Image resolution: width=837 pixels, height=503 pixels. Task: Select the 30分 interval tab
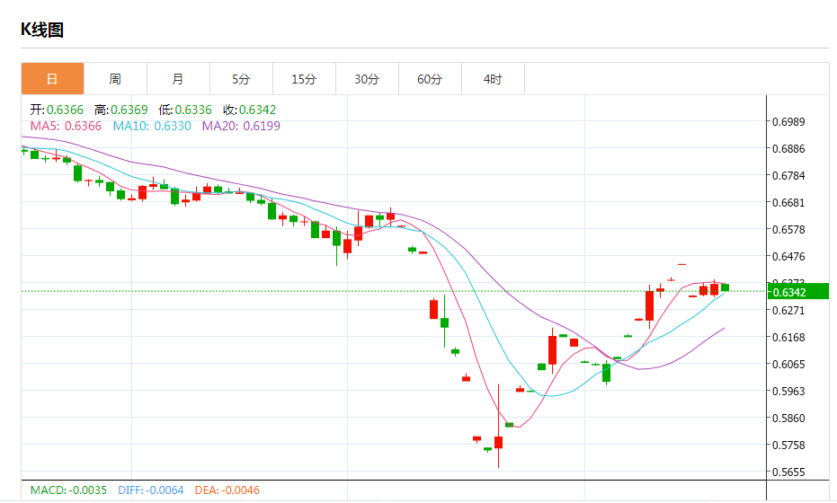pos(367,79)
